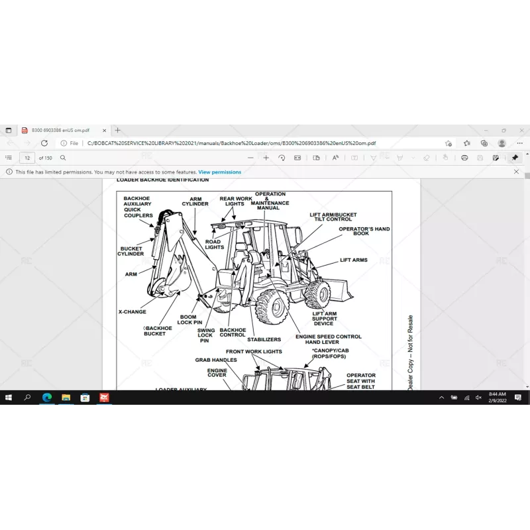
Task: Open the table of contents panel
Action: point(8,158)
